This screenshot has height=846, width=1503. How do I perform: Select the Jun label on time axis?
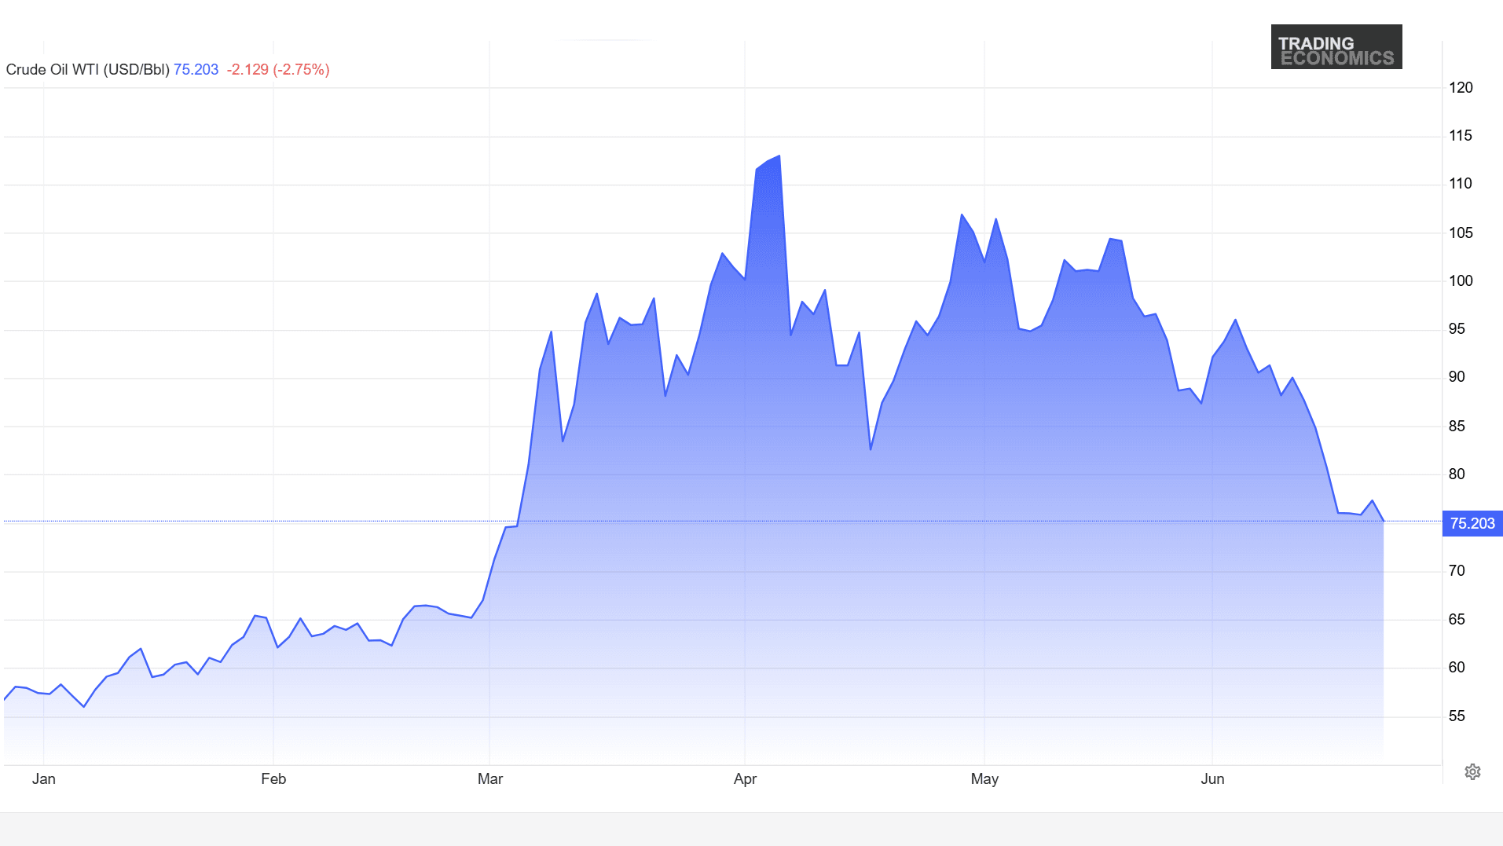[x=1212, y=778]
